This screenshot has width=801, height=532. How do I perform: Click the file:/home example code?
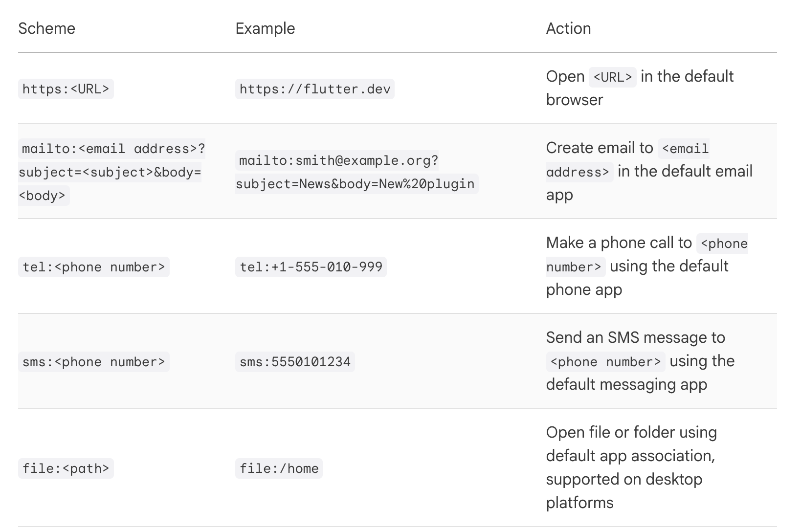pos(279,468)
